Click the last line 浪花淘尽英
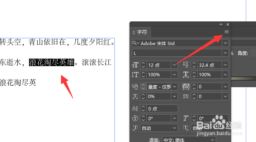The height and width of the screenshot is (142, 256). click(18, 82)
